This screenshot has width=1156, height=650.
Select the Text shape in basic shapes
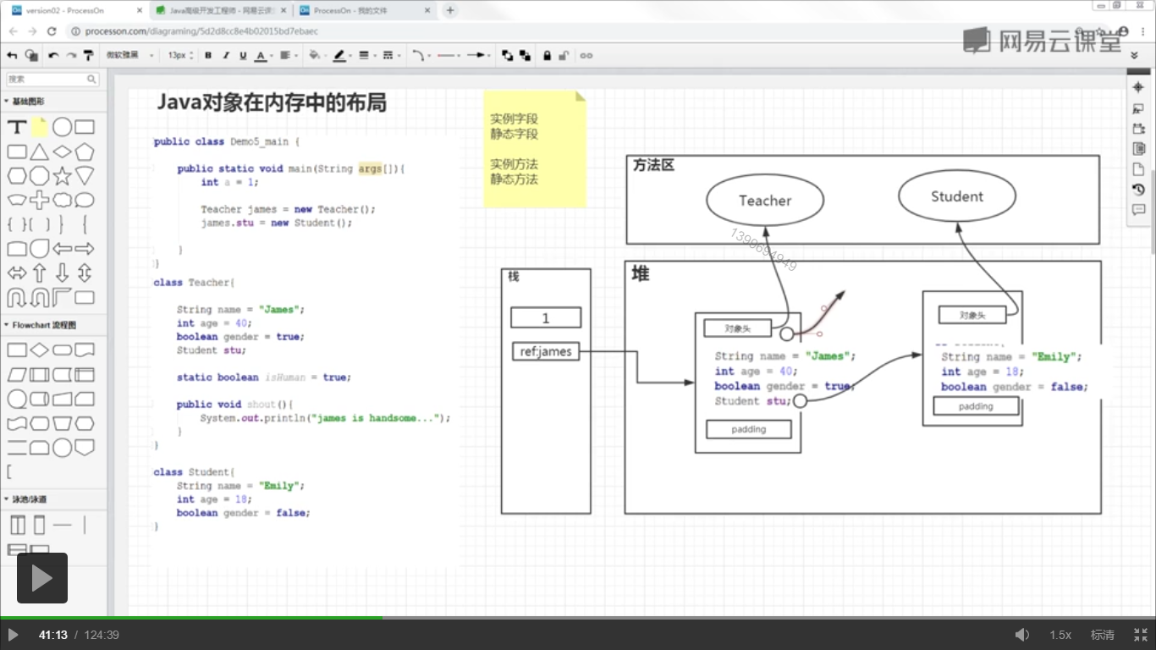(x=17, y=128)
